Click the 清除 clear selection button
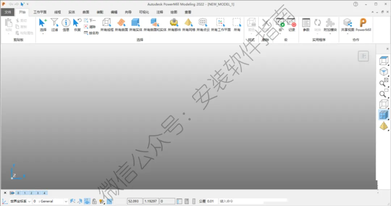 pyautogui.click(x=90, y=27)
